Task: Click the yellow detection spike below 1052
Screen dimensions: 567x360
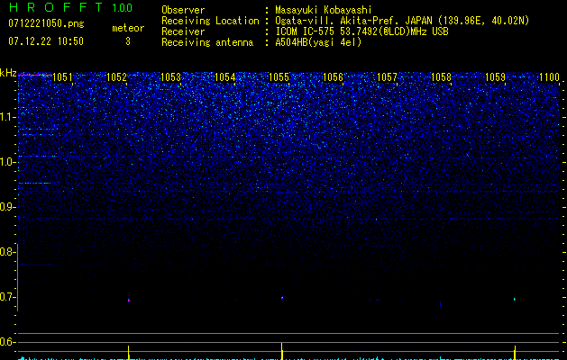Action: 128,352
